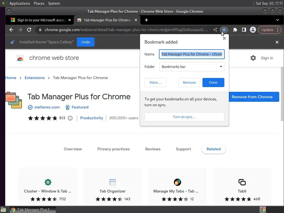Screen dimensions: 284x213
Task: Visit stefanxo.com publisher link
Action: [47, 107]
